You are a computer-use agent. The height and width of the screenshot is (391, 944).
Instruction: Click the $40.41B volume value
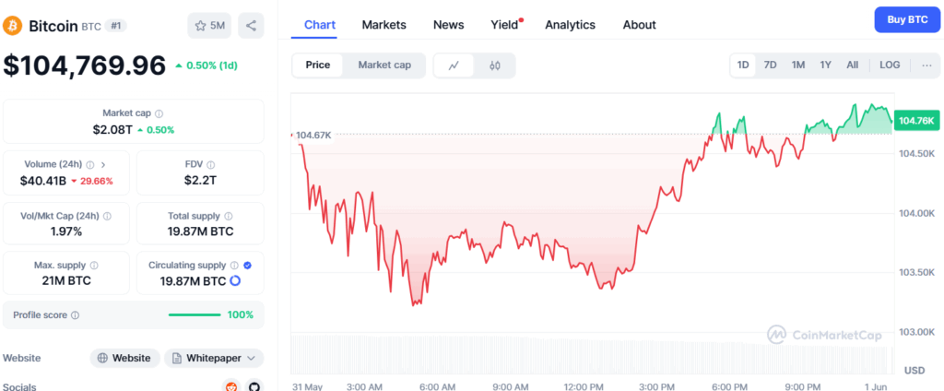tap(43, 180)
